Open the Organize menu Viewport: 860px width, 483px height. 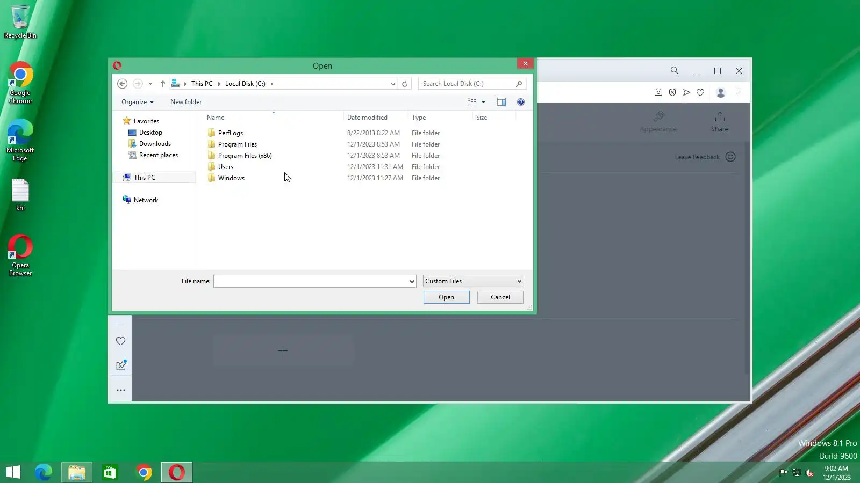[138, 102]
